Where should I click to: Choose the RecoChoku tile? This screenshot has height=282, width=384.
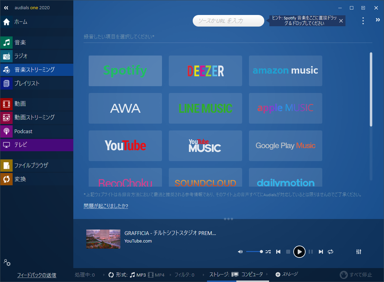pyautogui.click(x=125, y=177)
